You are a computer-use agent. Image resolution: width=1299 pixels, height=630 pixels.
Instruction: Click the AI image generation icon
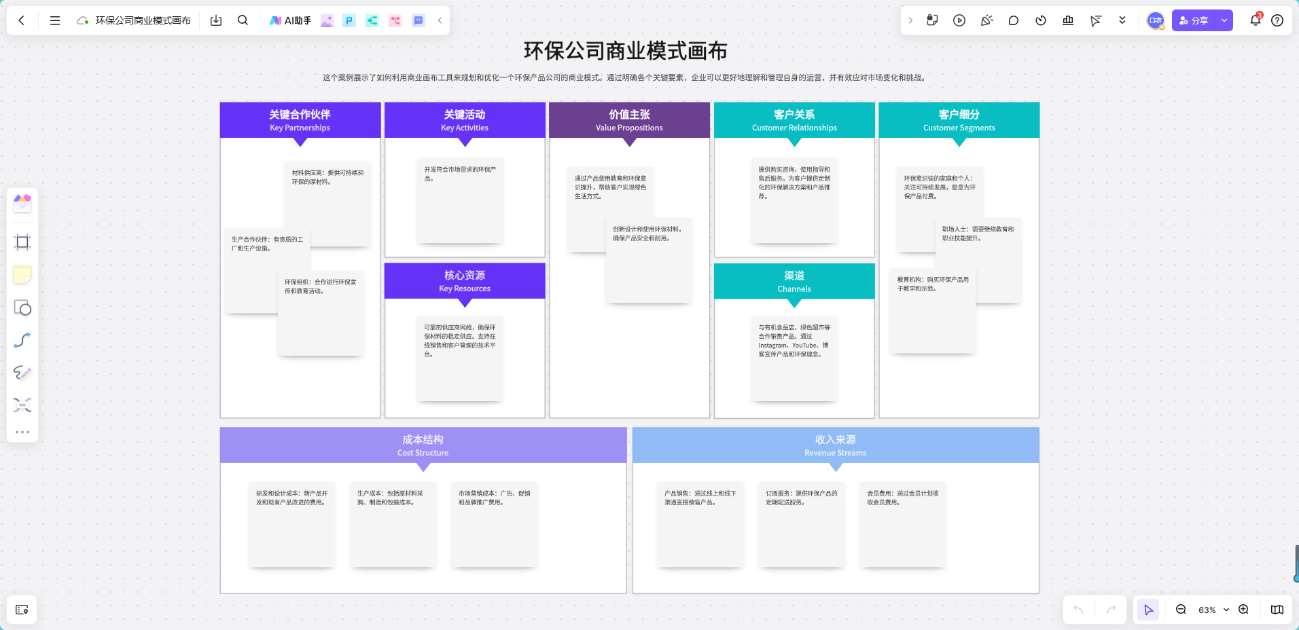(x=327, y=20)
